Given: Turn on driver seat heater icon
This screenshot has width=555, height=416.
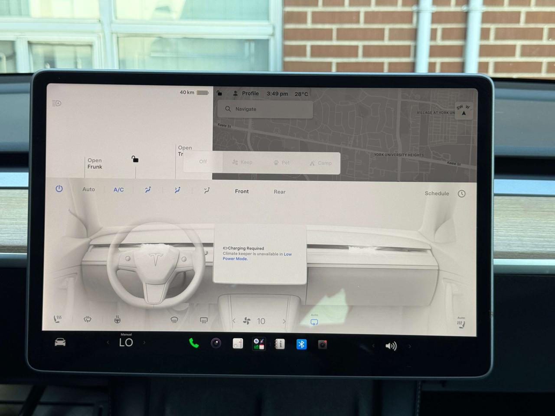Looking at the screenshot, I should (x=57, y=319).
